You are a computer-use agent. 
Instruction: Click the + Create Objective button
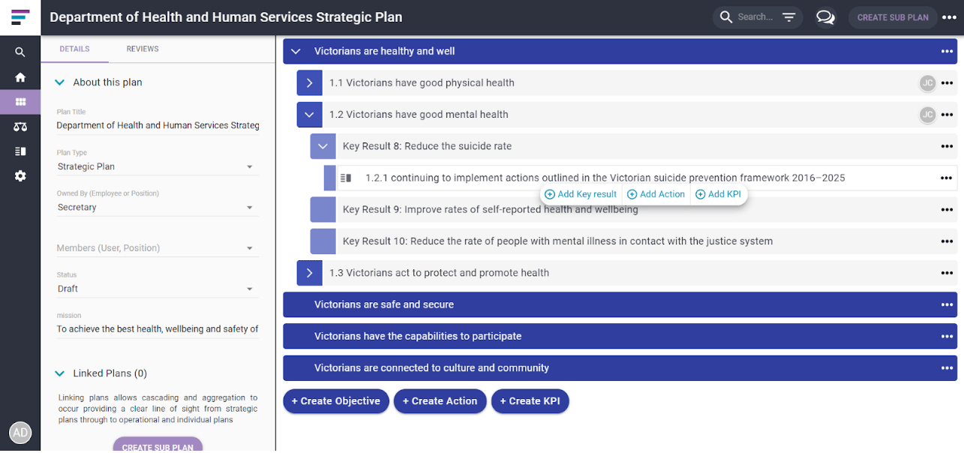click(336, 401)
